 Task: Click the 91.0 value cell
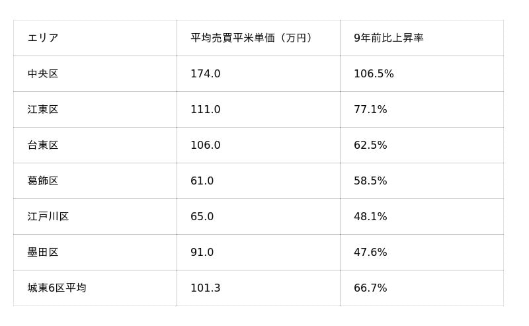pyautogui.click(x=202, y=253)
